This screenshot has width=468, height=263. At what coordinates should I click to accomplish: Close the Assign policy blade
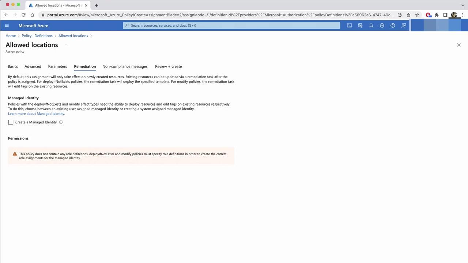(x=459, y=45)
